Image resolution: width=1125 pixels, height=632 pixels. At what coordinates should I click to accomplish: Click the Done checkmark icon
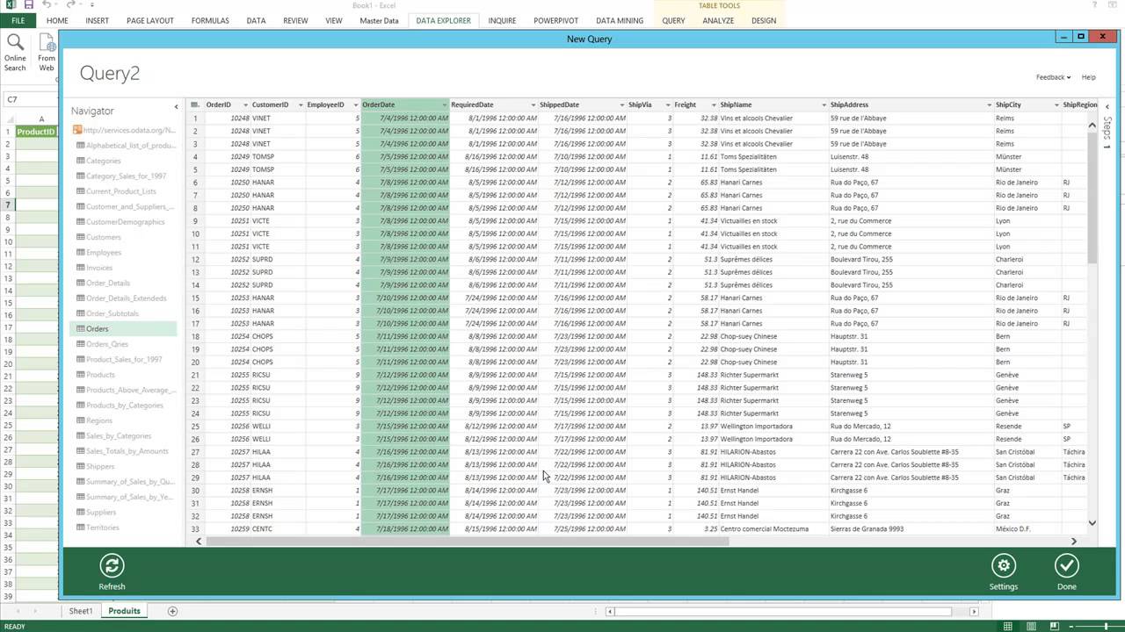(1066, 566)
